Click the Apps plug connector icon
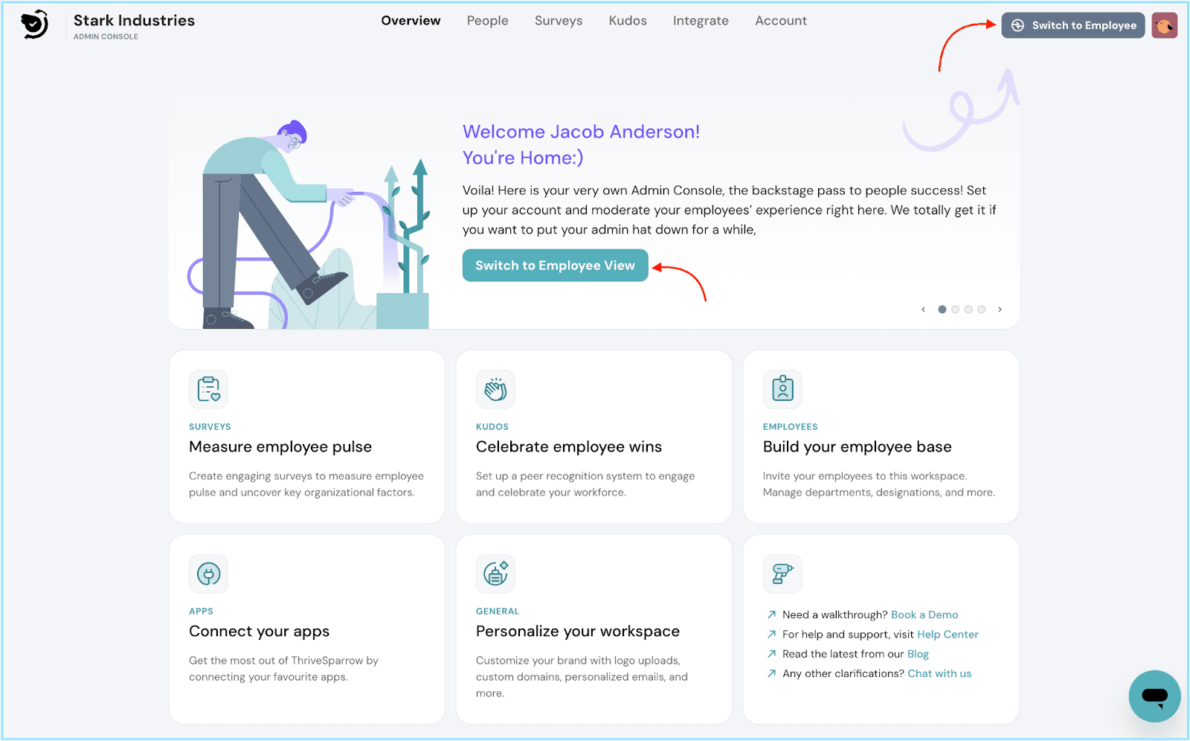1190x741 pixels. click(208, 574)
